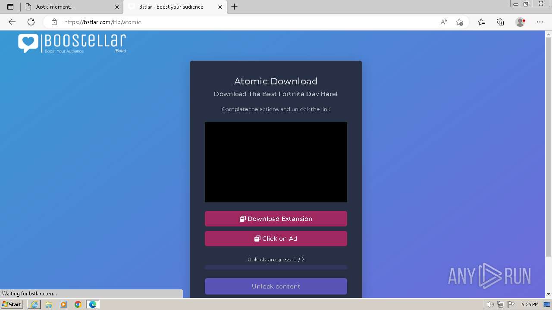Click 'Download The Best Fortnite Dev Here!' text
The height and width of the screenshot is (310, 552).
pos(276,94)
